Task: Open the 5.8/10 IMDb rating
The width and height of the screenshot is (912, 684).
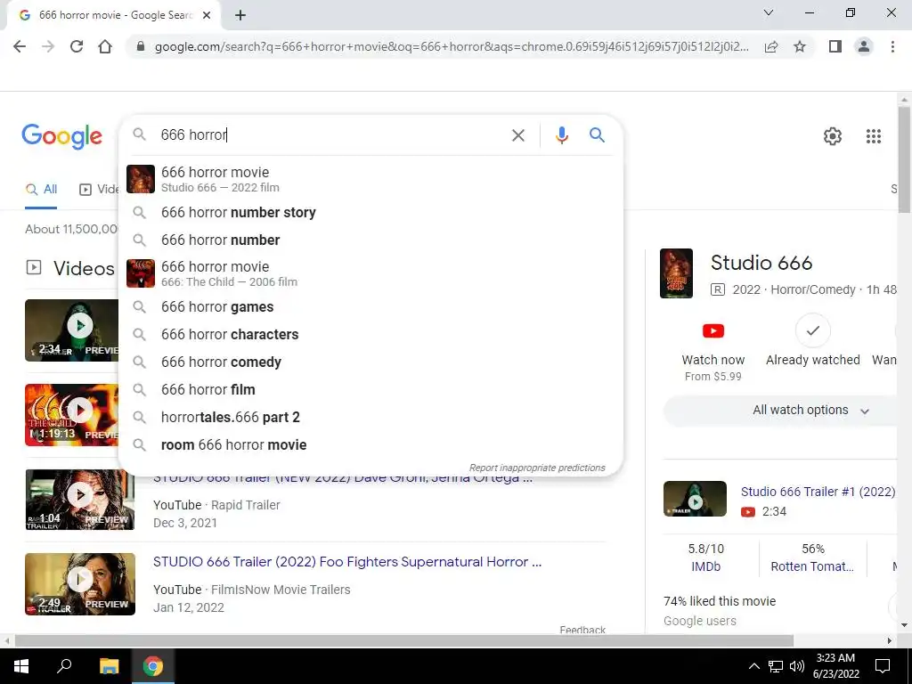Action: pyautogui.click(x=705, y=558)
